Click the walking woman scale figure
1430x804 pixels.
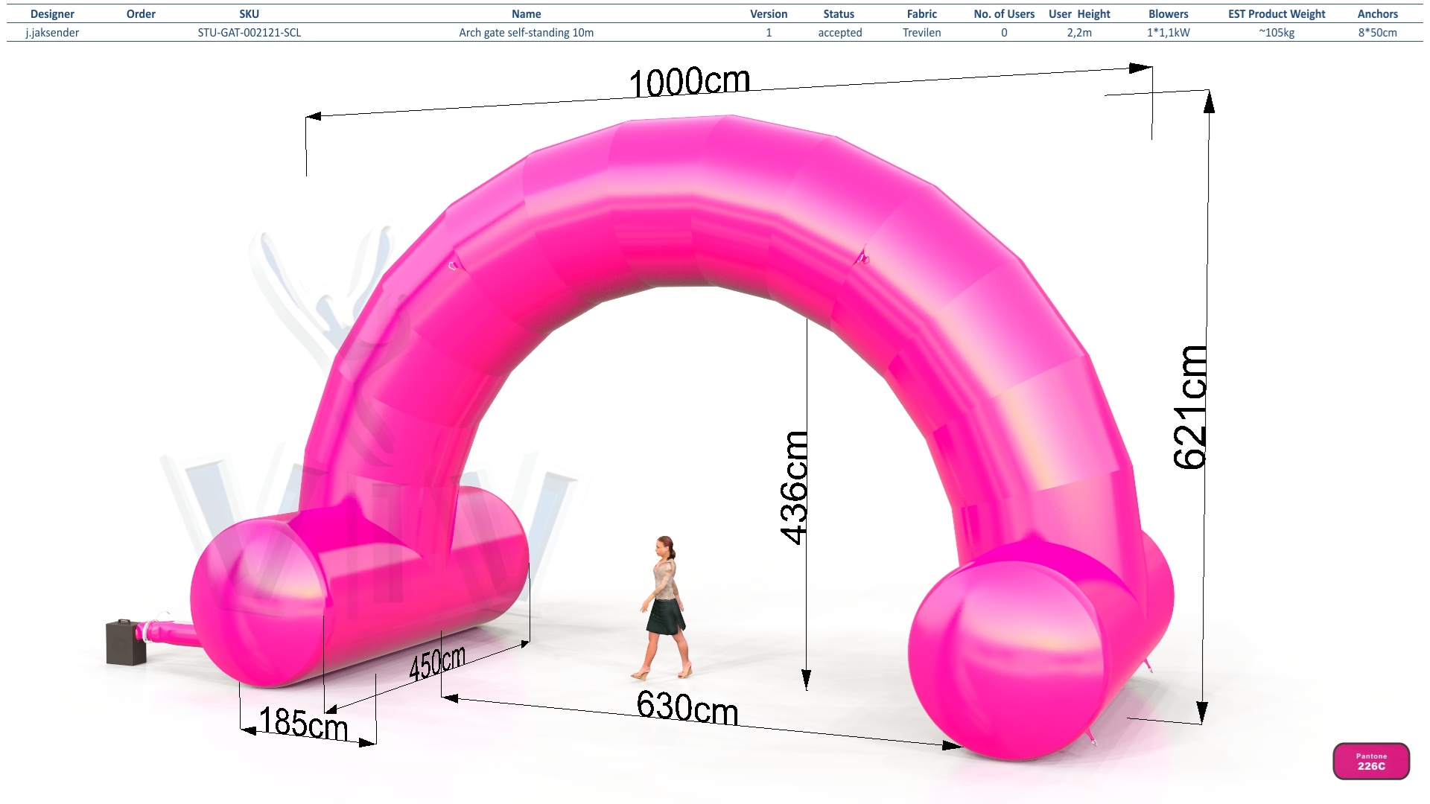point(664,607)
